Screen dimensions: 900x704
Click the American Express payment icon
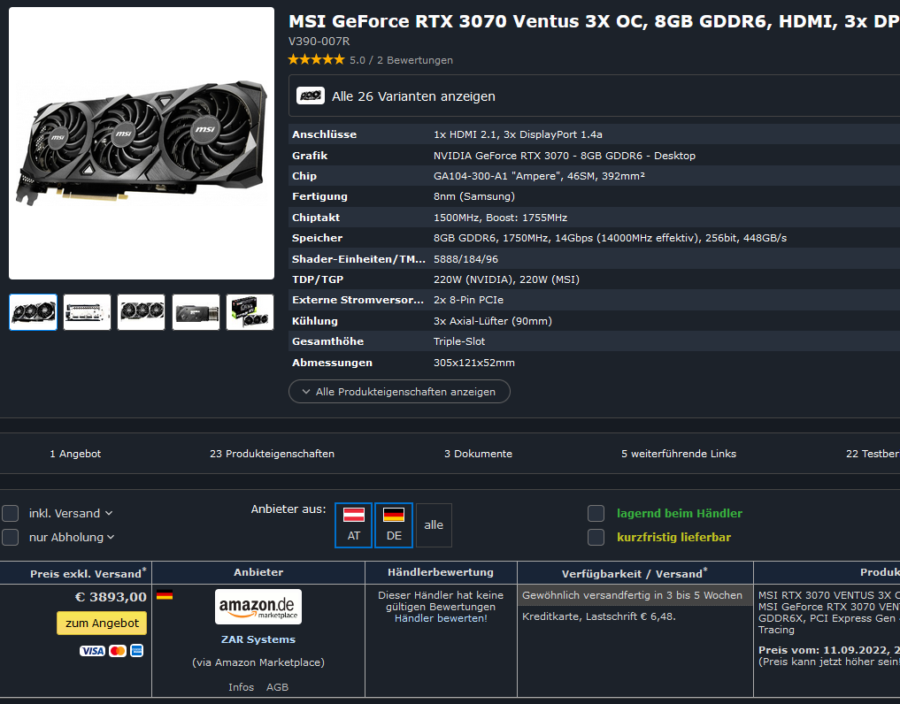click(x=136, y=651)
